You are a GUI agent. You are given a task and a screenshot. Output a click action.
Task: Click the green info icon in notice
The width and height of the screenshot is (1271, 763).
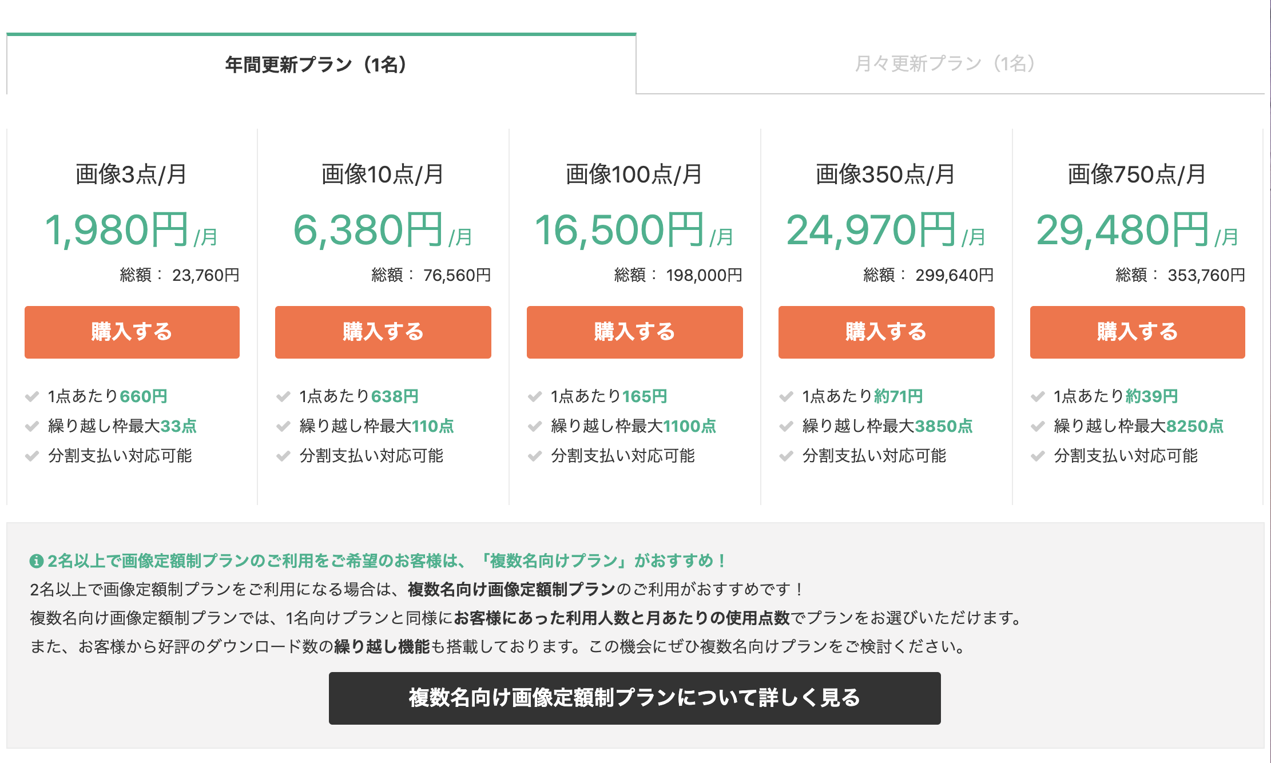pyautogui.click(x=37, y=561)
